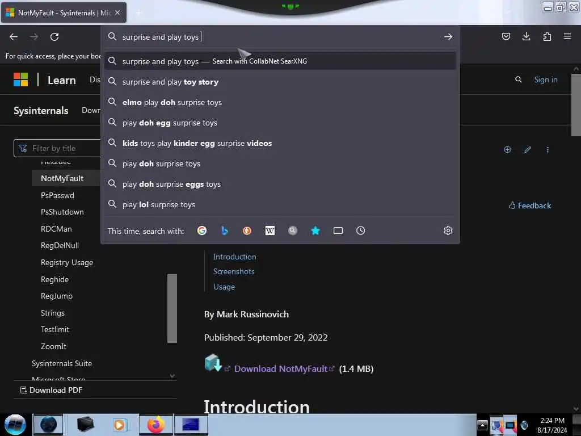Click the Download PDF button

pos(51,390)
